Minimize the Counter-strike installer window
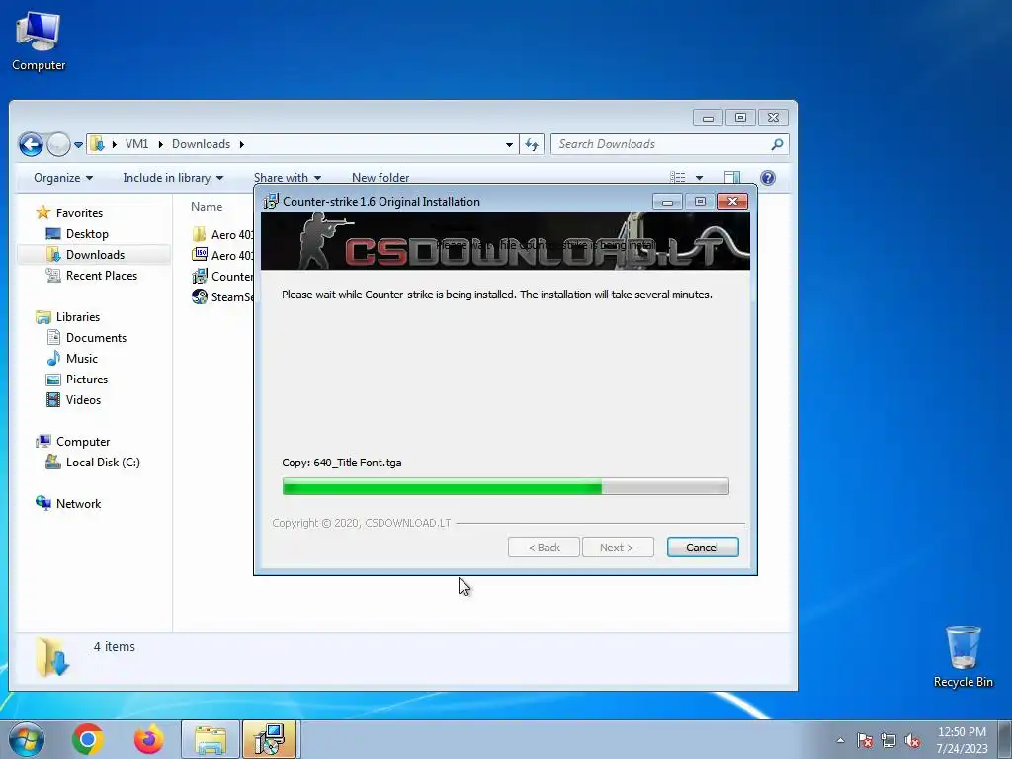Screen dimensions: 1012x759 [x=667, y=202]
